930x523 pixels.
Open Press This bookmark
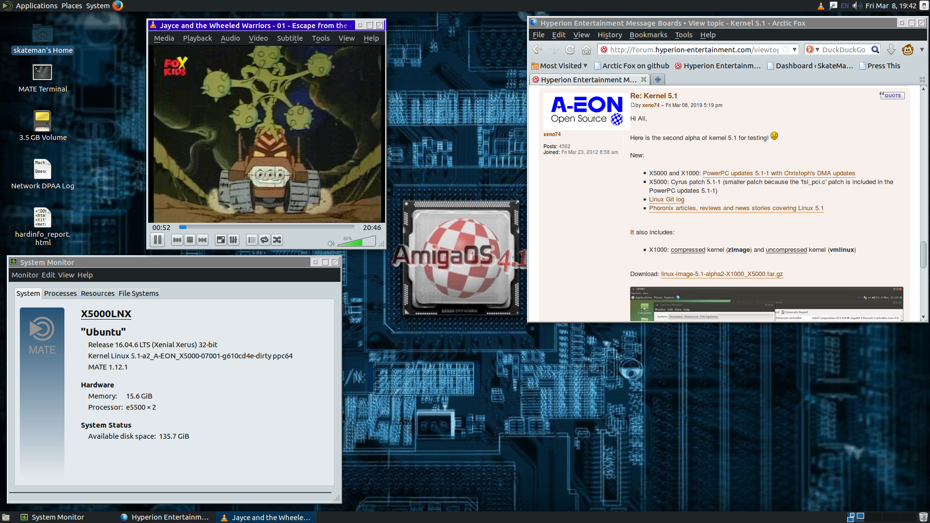(880, 66)
